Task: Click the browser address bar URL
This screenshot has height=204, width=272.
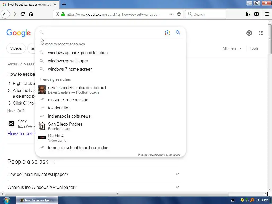Action: pyautogui.click(x=112, y=14)
